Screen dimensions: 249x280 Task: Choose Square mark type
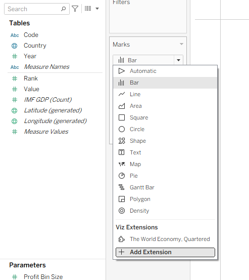click(x=165, y=117)
